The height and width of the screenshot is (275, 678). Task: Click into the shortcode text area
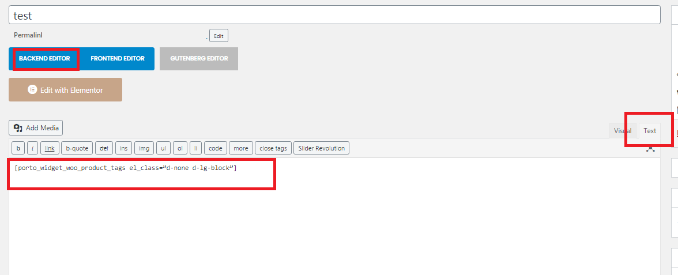point(334,216)
